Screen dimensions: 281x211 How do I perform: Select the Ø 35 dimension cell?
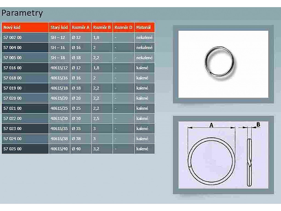tap(76, 129)
